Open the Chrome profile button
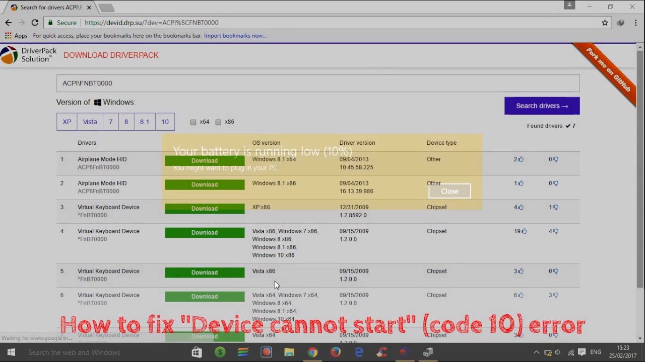 click(x=569, y=5)
